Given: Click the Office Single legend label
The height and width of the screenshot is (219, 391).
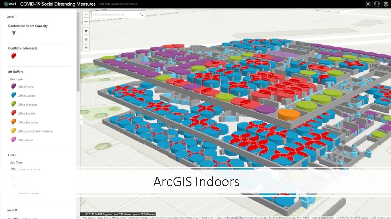Looking at the screenshot, I should 26,87.
